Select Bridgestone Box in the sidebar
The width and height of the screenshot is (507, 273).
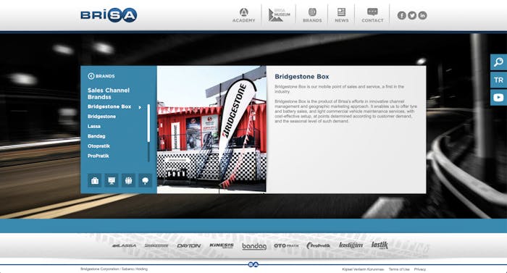pos(109,106)
